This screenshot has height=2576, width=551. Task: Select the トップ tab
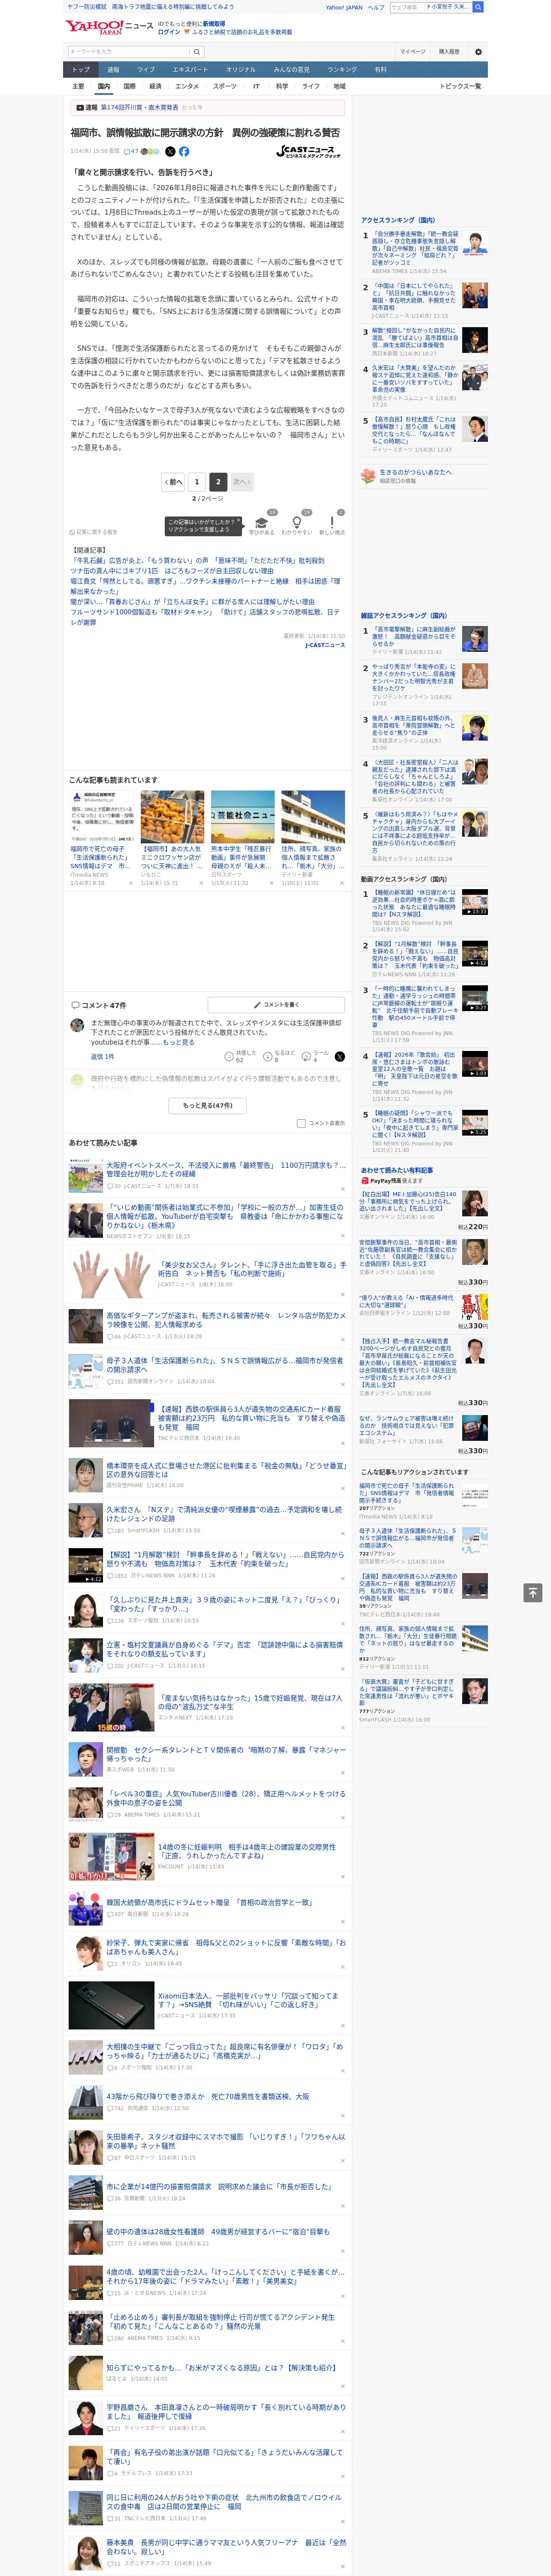click(81, 70)
